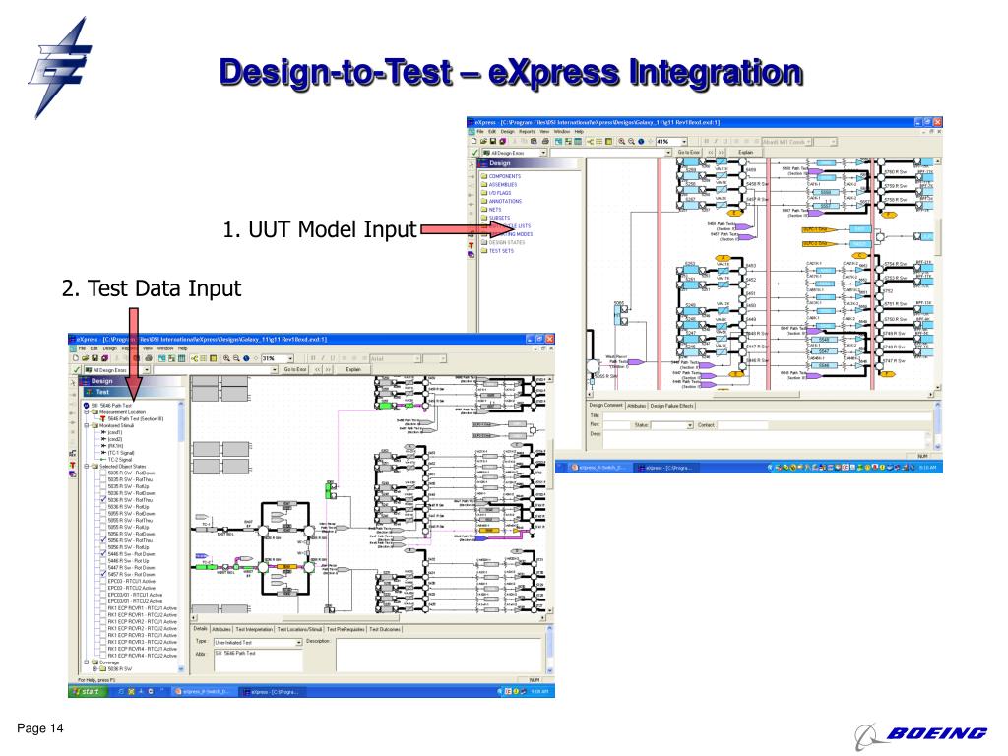Switch to the Test Interpretation tab
Image resolution: width=1008 pixels, height=756 pixels.
coord(254,629)
